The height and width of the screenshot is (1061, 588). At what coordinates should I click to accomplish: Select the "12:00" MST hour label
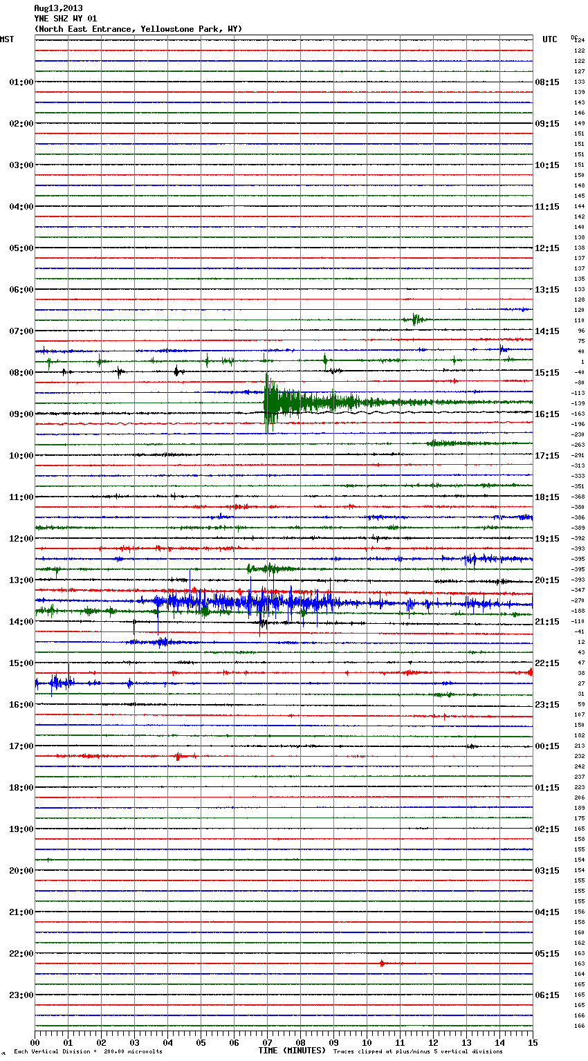tap(21, 539)
